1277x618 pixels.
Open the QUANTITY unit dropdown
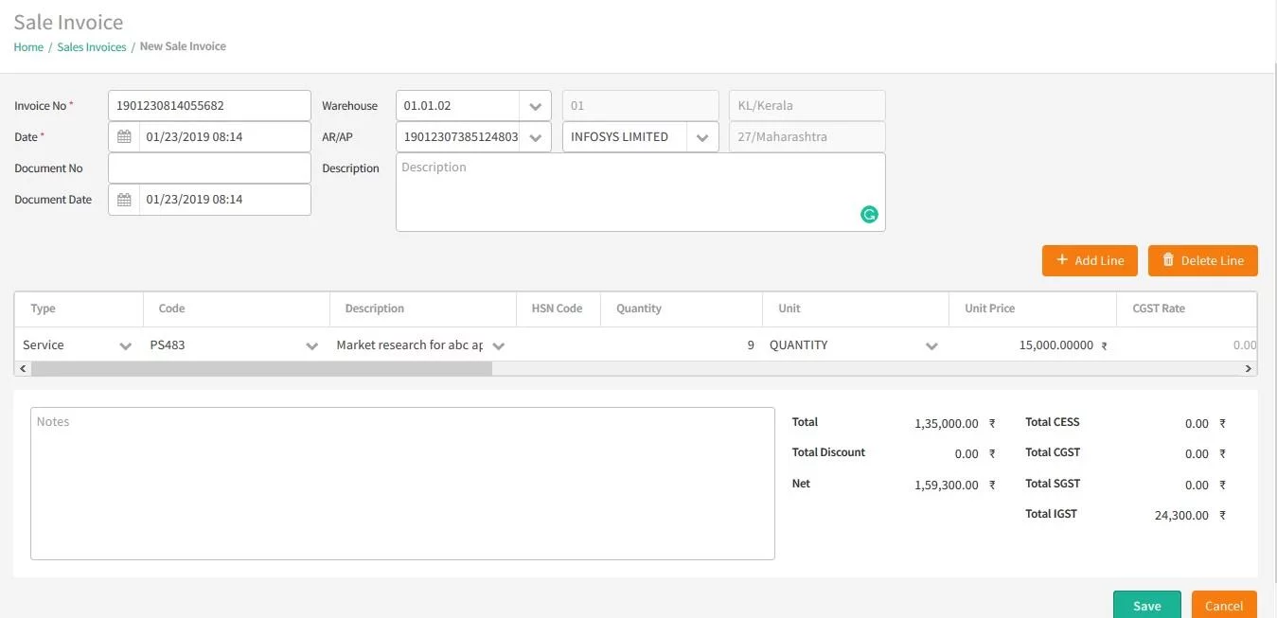(x=932, y=344)
